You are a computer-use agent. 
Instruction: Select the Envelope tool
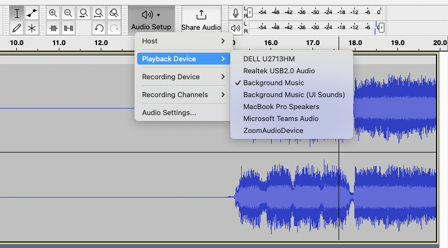(32, 13)
